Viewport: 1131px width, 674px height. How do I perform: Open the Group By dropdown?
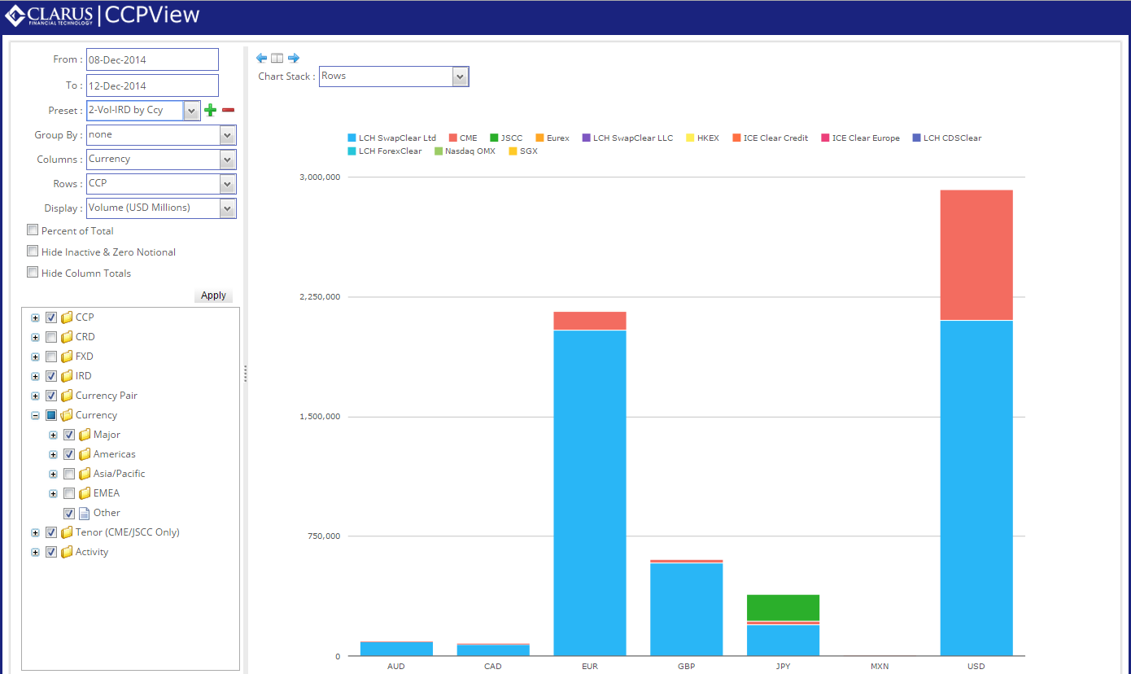pyautogui.click(x=228, y=135)
